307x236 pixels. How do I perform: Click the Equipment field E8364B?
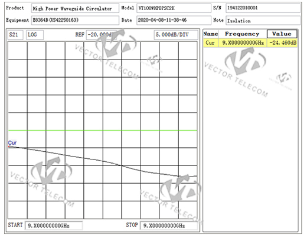pos(75,20)
